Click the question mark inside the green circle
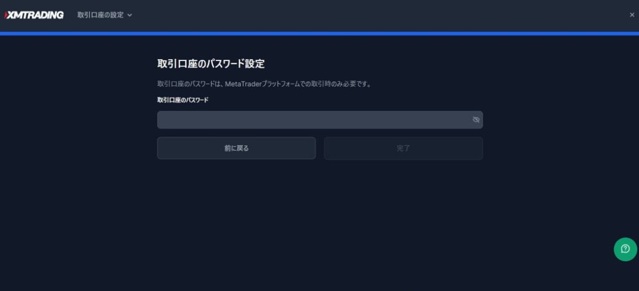 point(625,249)
